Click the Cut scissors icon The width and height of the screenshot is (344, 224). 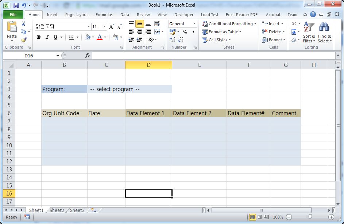(23, 24)
